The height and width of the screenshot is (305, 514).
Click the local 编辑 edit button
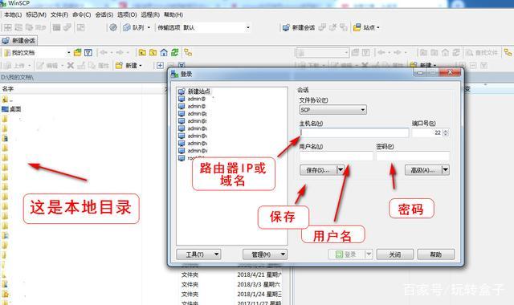(x=48, y=66)
